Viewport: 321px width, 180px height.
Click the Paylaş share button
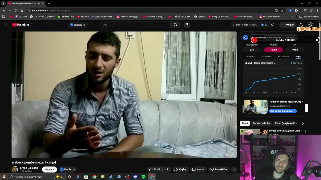(180, 169)
